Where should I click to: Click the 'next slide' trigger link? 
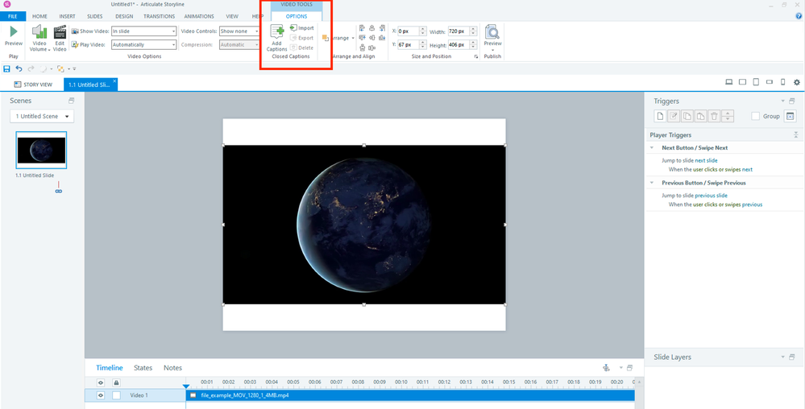click(706, 160)
